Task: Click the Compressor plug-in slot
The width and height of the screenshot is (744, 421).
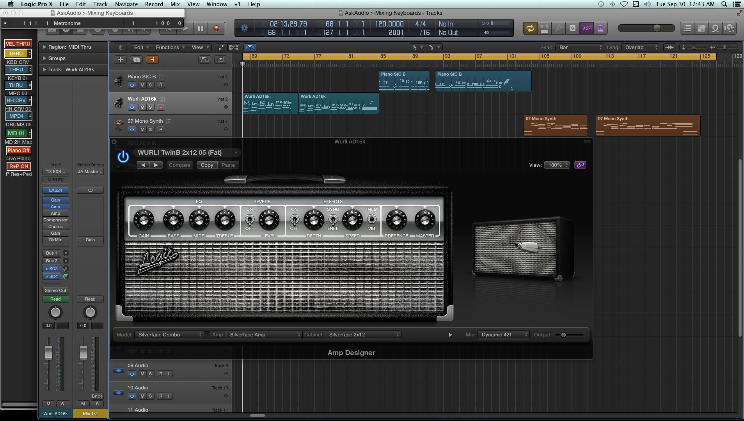Action: point(55,220)
